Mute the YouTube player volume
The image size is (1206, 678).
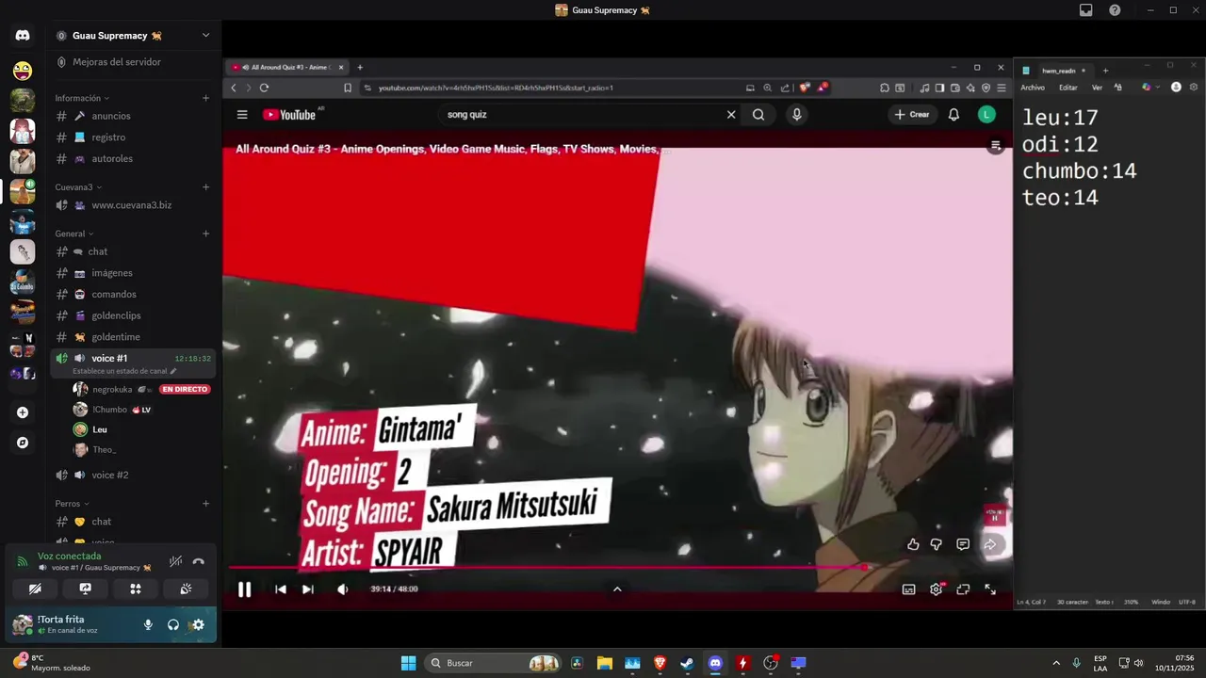coord(342,589)
